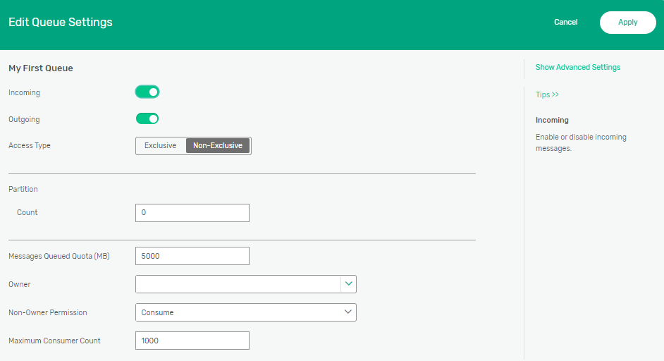This screenshot has width=664, height=361.
Task: Click the Non-Owner Permission chevron arrow
Action: [x=348, y=312]
